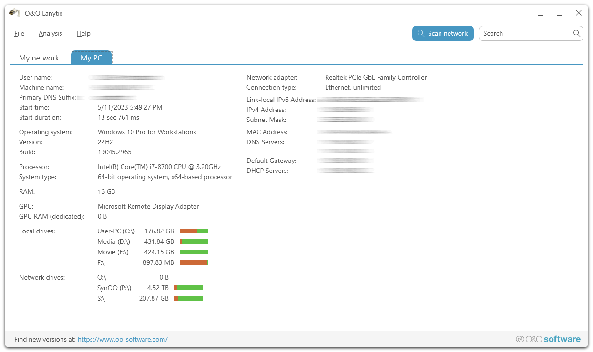Click the "F:\" local drive name
This screenshot has width=593, height=352.
click(x=101, y=262)
